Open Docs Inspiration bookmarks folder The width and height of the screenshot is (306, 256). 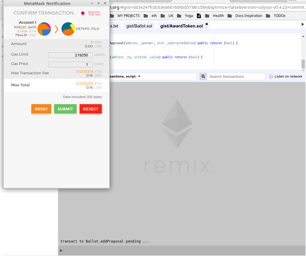coord(245,16)
